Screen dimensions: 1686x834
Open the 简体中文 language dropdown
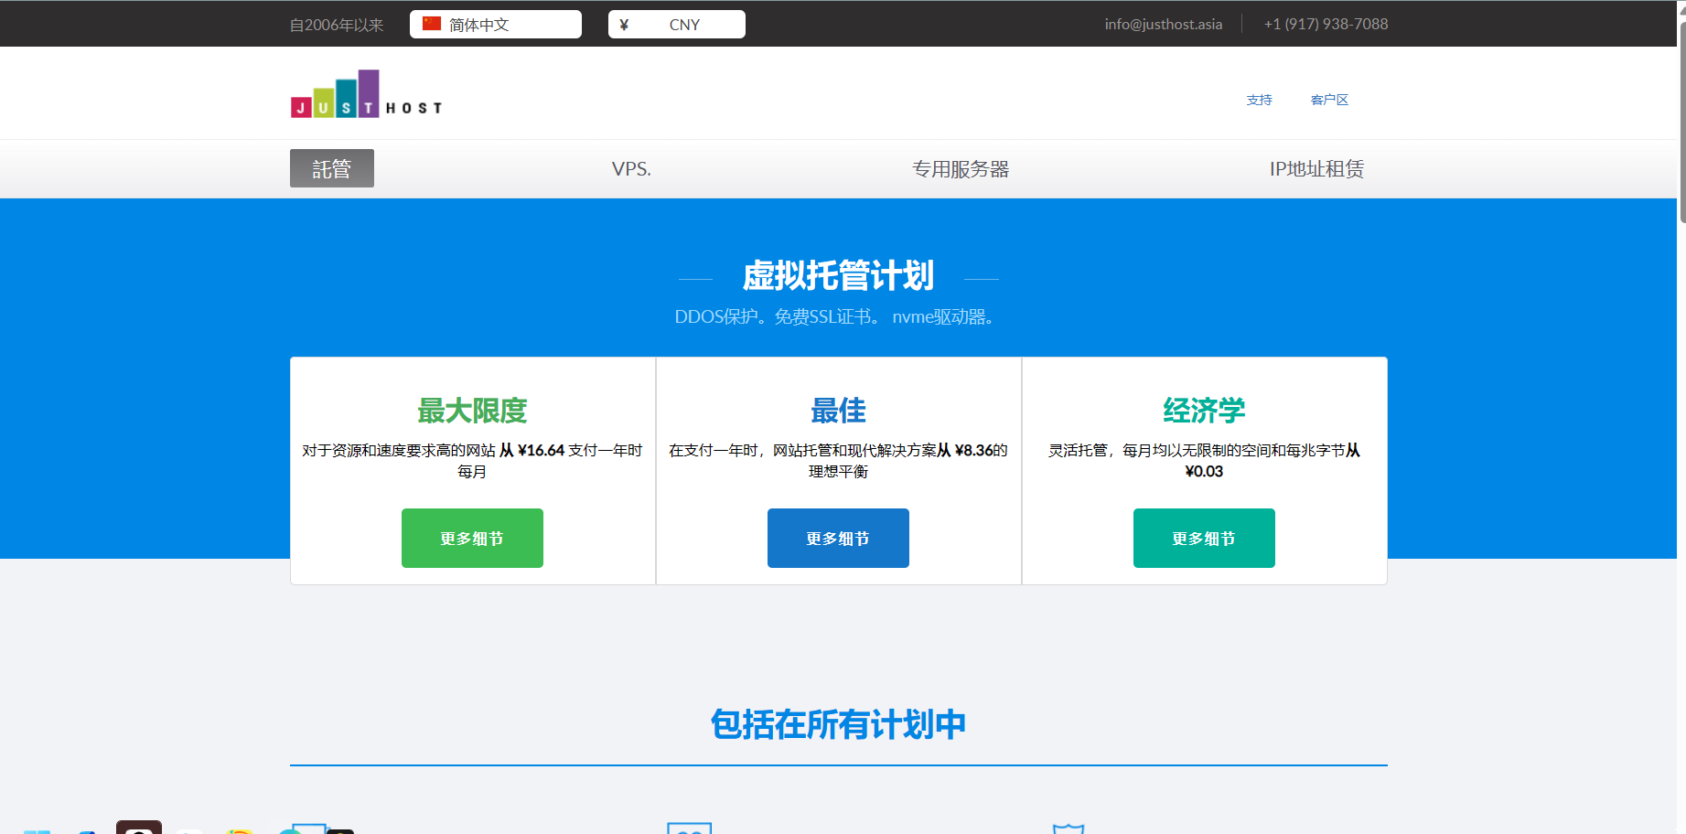(x=496, y=25)
